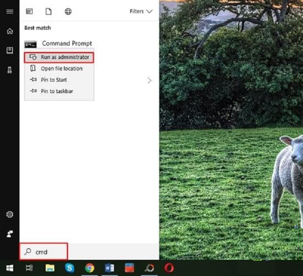Launch Google Chrome from taskbar
The image size is (303, 276).
[89, 268]
